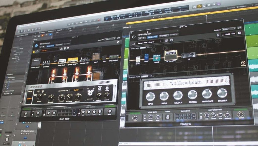Open the ToneCloud icon in BIAS FX
This screenshot has height=146, width=258.
pyautogui.click(x=134, y=44)
